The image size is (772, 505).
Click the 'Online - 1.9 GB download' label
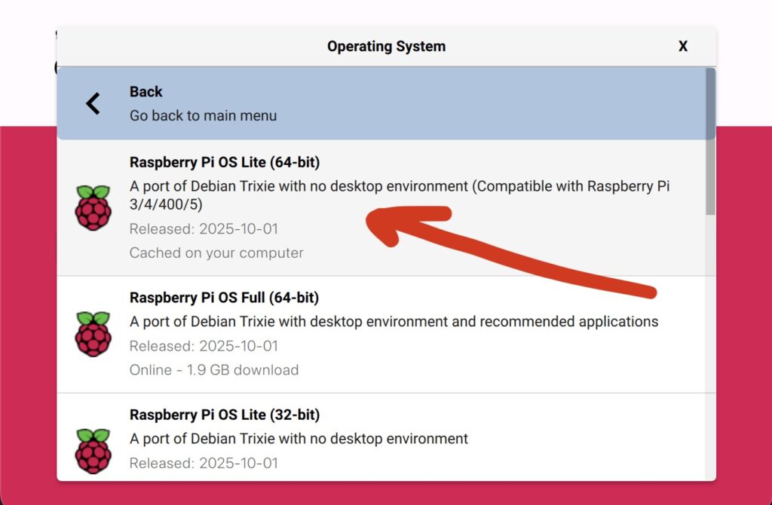point(214,370)
